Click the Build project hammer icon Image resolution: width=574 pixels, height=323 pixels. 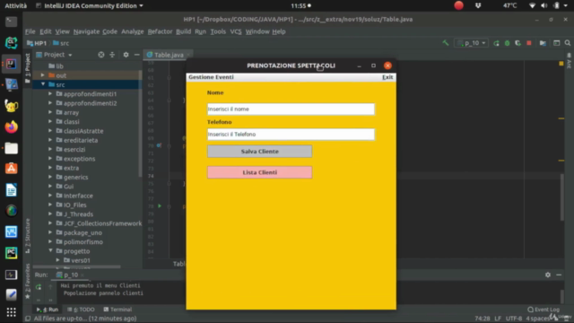coord(446,43)
